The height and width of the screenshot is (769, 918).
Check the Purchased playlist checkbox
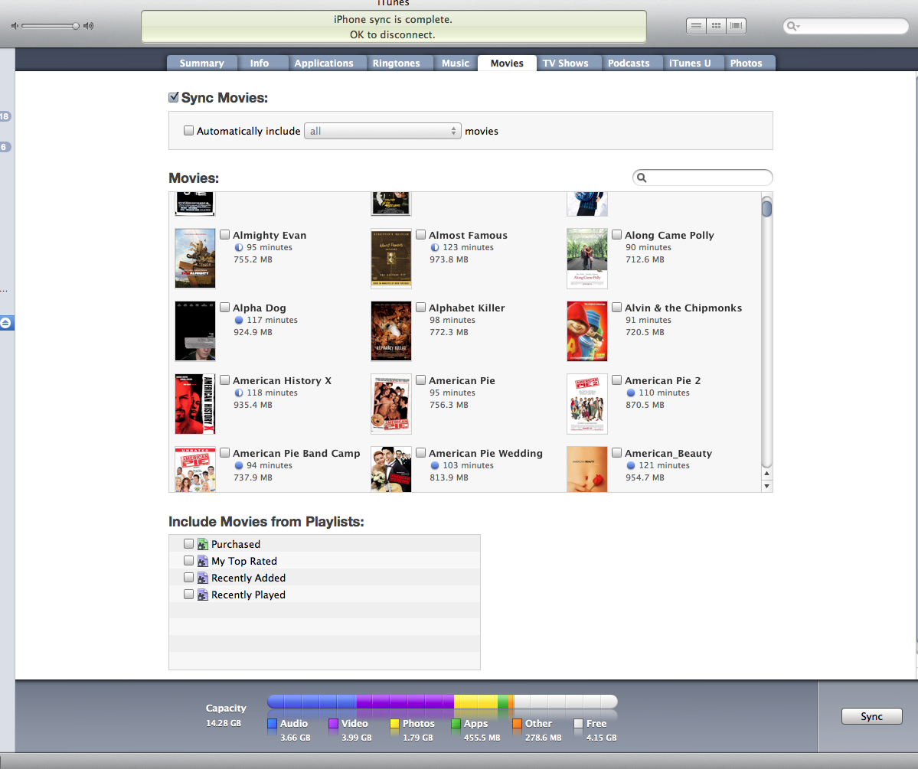pyautogui.click(x=188, y=544)
